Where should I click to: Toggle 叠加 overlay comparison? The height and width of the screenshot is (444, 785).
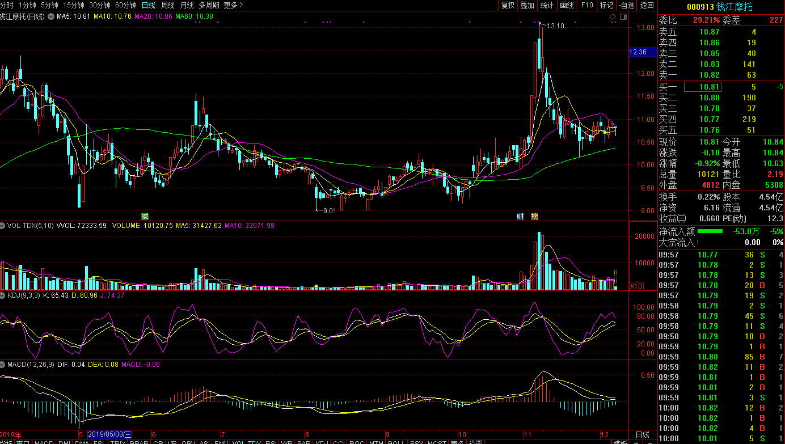(x=527, y=5)
